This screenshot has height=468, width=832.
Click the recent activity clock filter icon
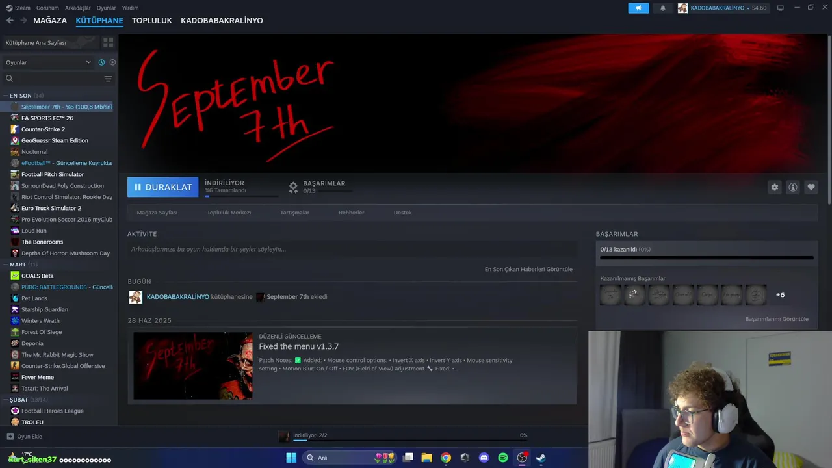(x=101, y=62)
